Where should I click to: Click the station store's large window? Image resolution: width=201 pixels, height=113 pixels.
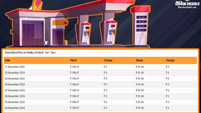pos(33,33)
